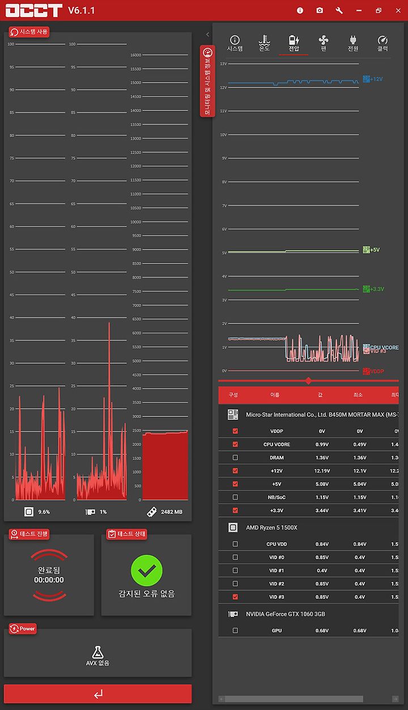The image size is (408, 710).
Task: Click the 0.99V value in CPU VCORE row
Action: pyautogui.click(x=322, y=444)
